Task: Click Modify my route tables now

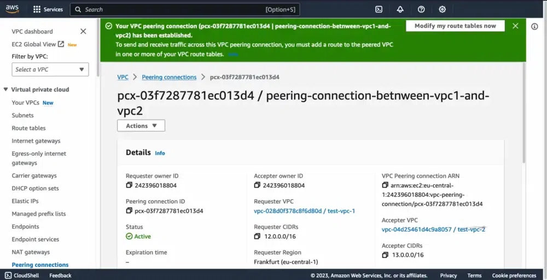Action: pos(455,26)
